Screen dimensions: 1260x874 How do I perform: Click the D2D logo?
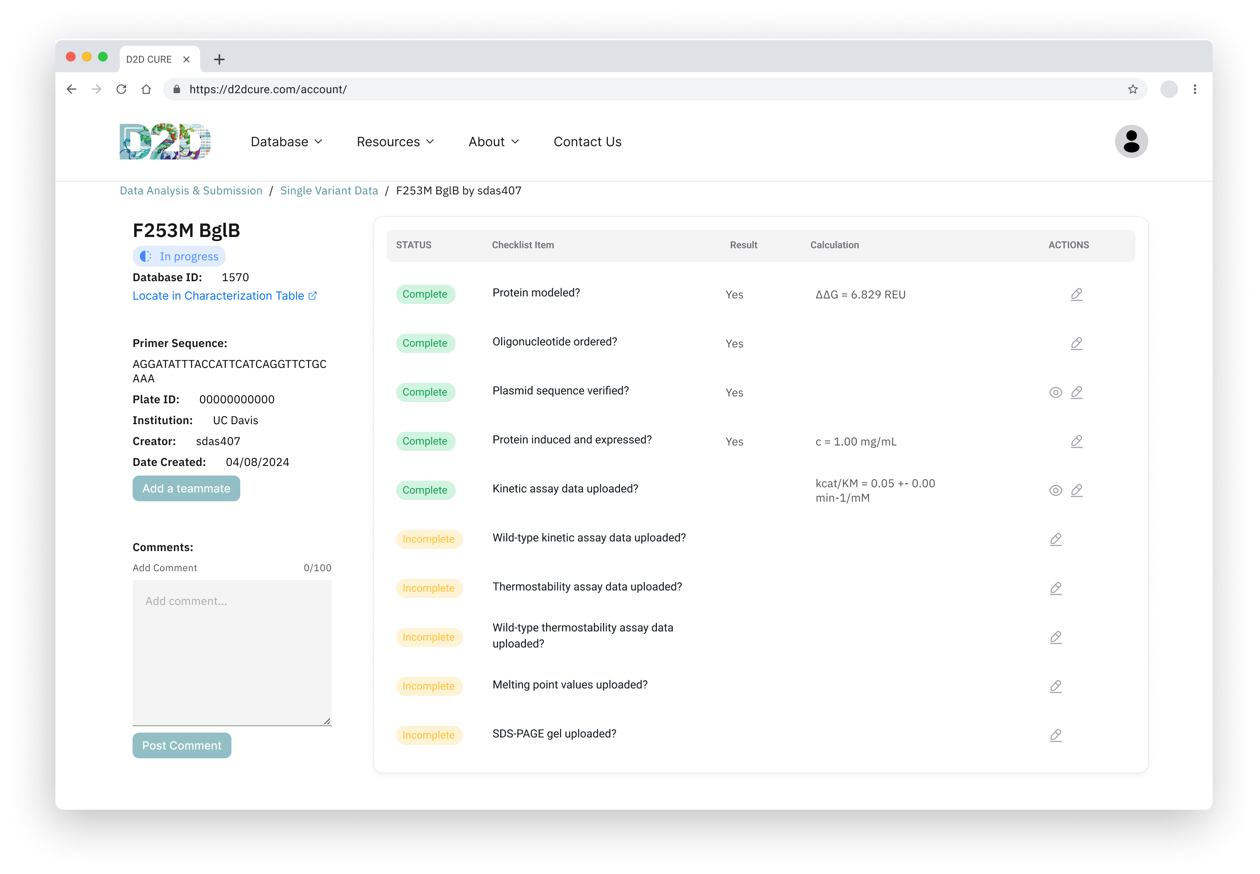(x=165, y=142)
